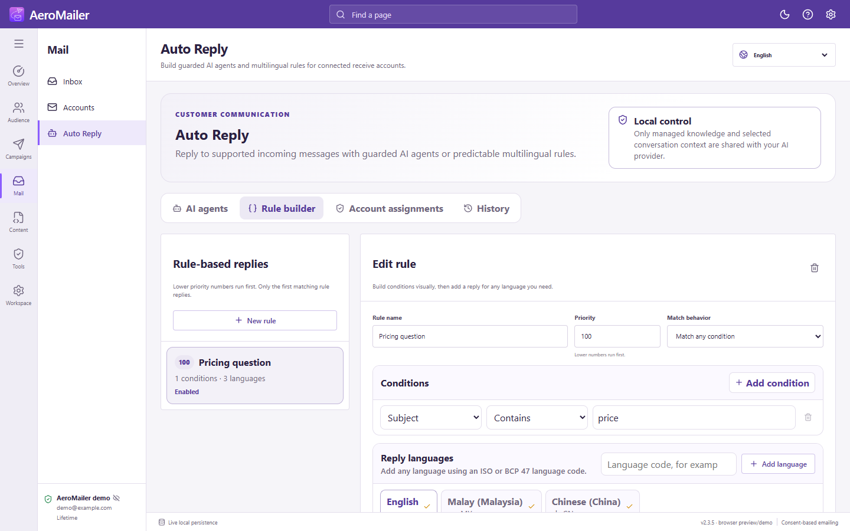This screenshot has height=531, width=850.
Task: Open the Contains operator dropdown
Action: pyautogui.click(x=537, y=418)
